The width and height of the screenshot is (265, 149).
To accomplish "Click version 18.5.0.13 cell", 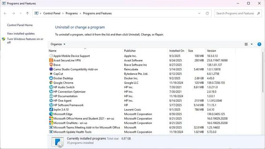I will 212,56.
